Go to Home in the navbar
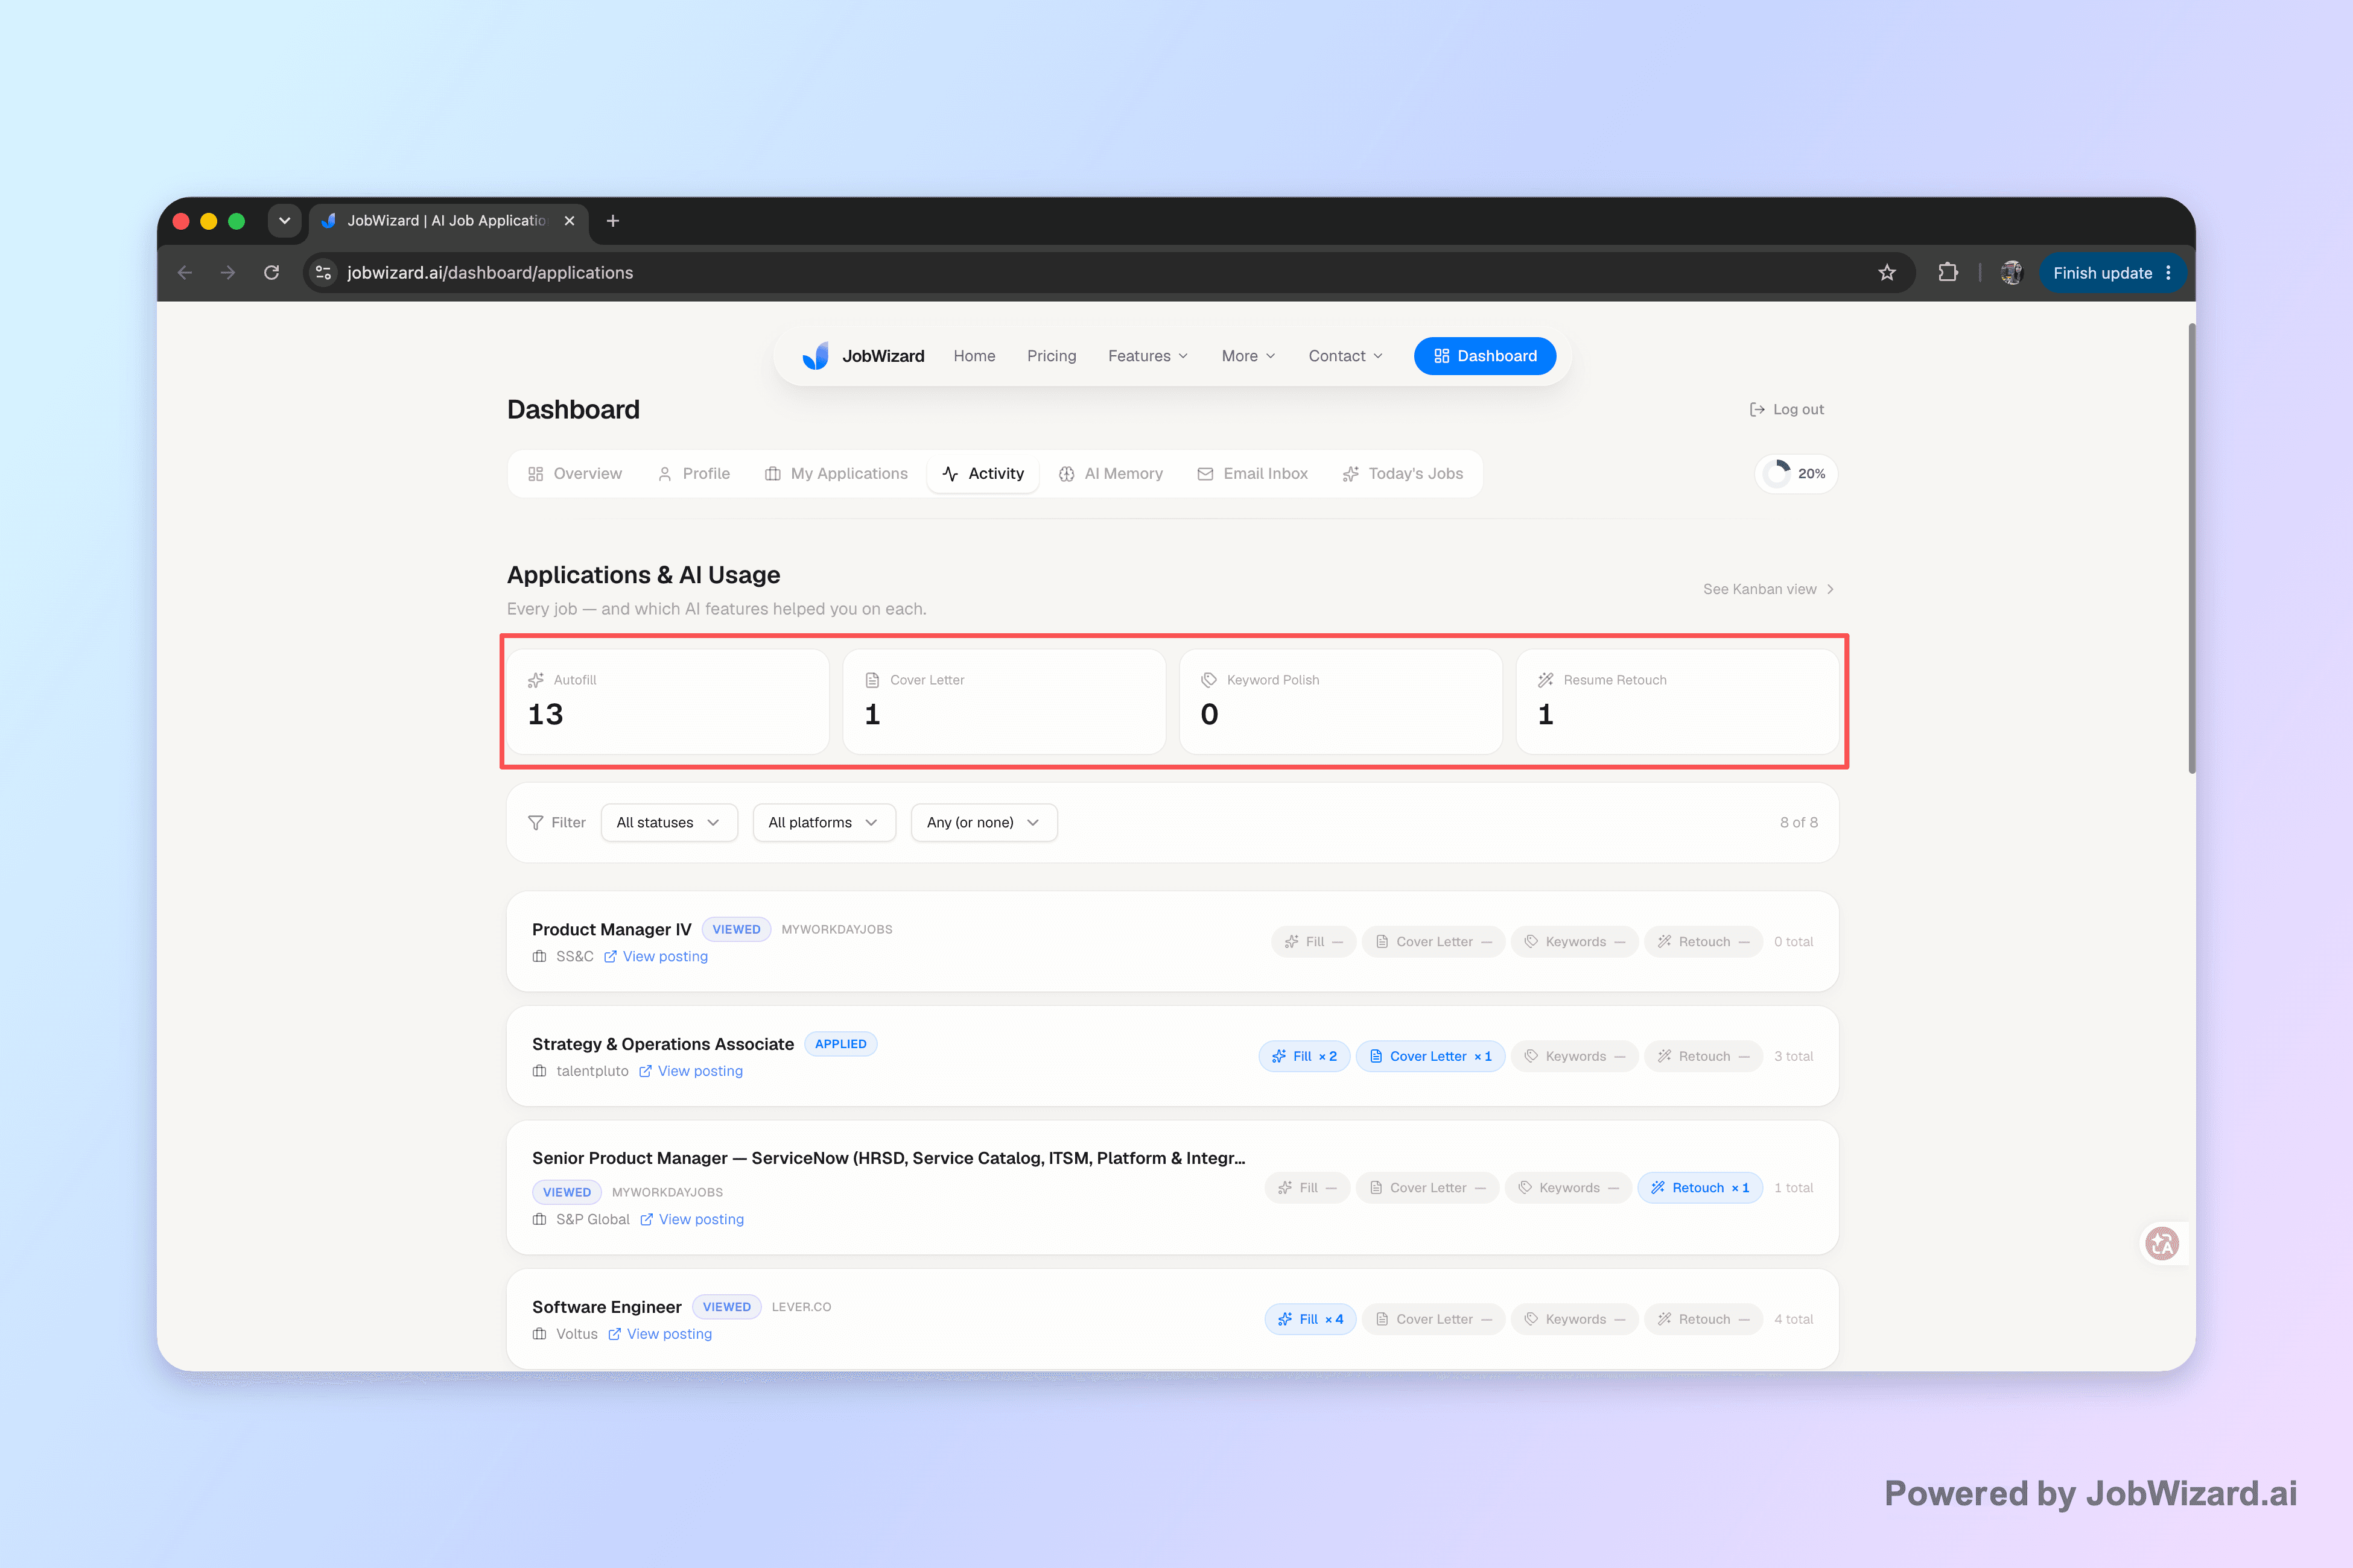2353x1568 pixels. point(974,356)
